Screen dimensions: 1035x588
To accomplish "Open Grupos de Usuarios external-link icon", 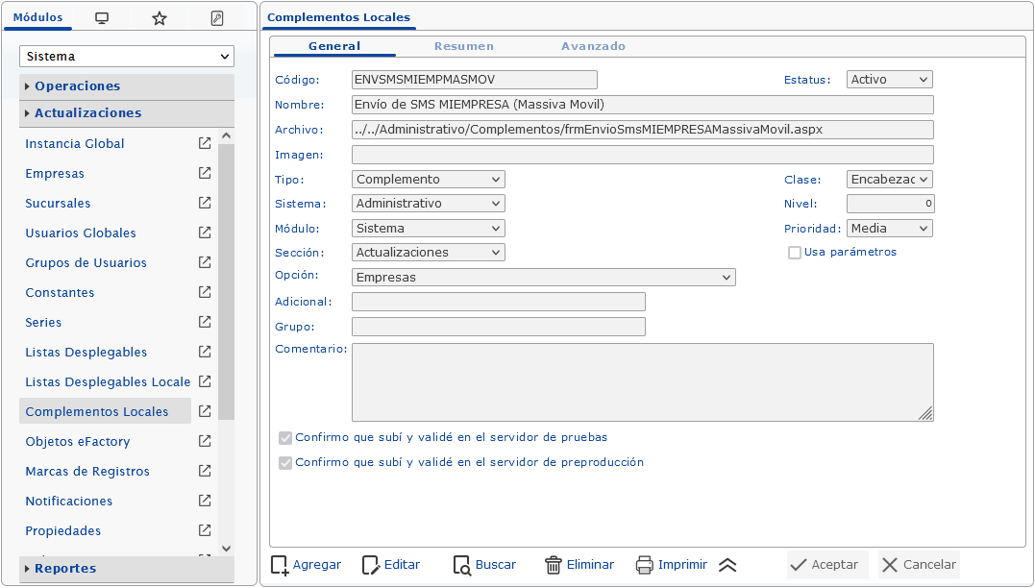I will pyautogui.click(x=205, y=262).
